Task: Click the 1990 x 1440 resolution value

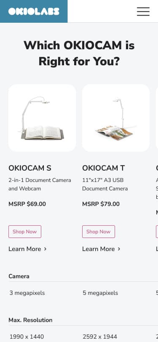Action: tap(27, 337)
